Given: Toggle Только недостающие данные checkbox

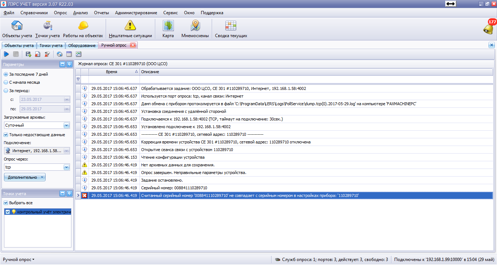Looking at the screenshot, I should (6, 135).
